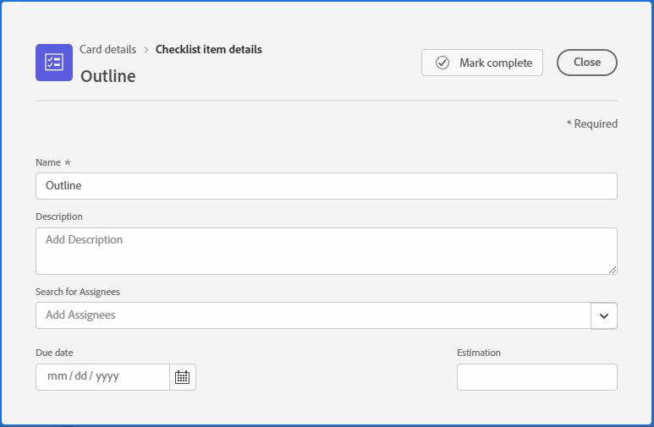Click into the Add Description text area
The height and width of the screenshot is (427, 654).
click(326, 250)
